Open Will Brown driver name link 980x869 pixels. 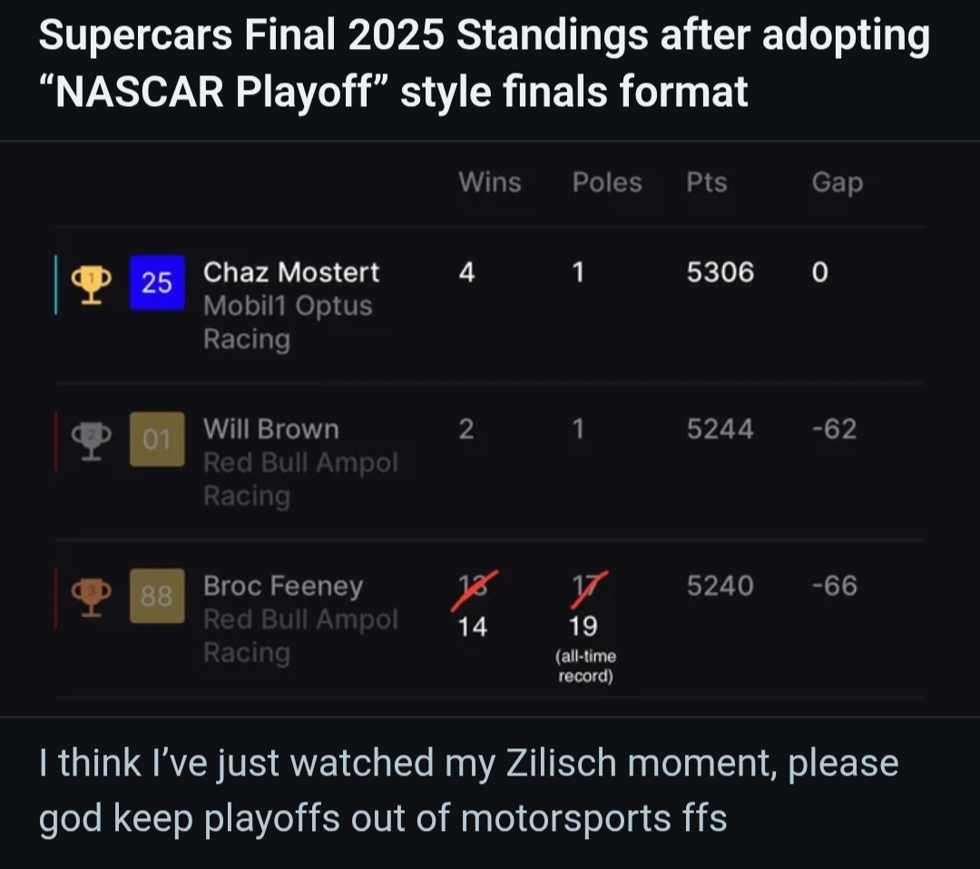click(270, 429)
